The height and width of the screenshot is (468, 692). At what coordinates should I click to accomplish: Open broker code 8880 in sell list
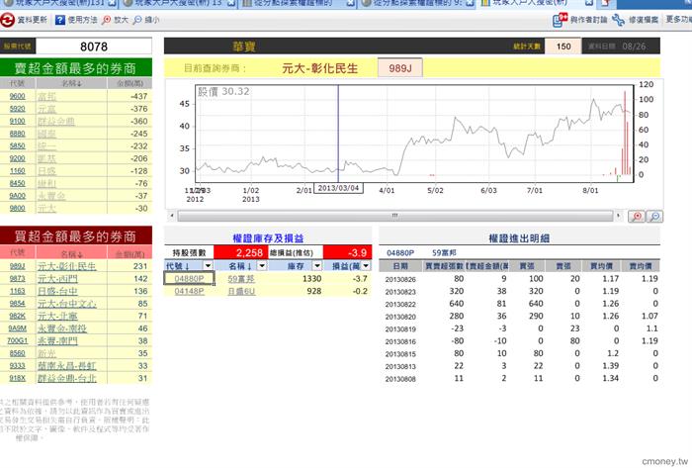[x=18, y=134]
